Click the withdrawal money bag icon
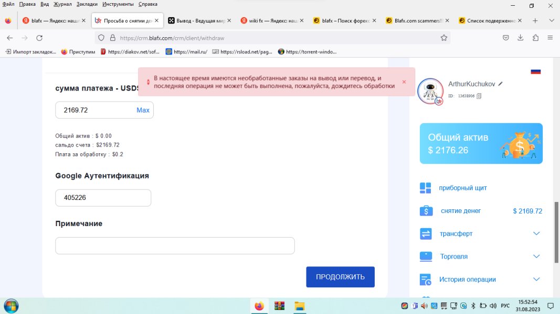 [x=426, y=211]
